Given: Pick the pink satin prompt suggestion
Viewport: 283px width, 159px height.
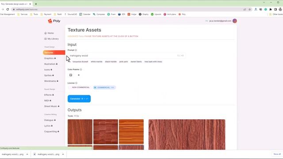Looking at the screenshot, I should pyautogui.click(x=124, y=62).
